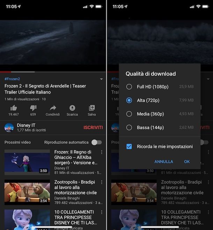
Task: Open options menu for the Zootropolis video
Action: pyautogui.click(x=102, y=182)
